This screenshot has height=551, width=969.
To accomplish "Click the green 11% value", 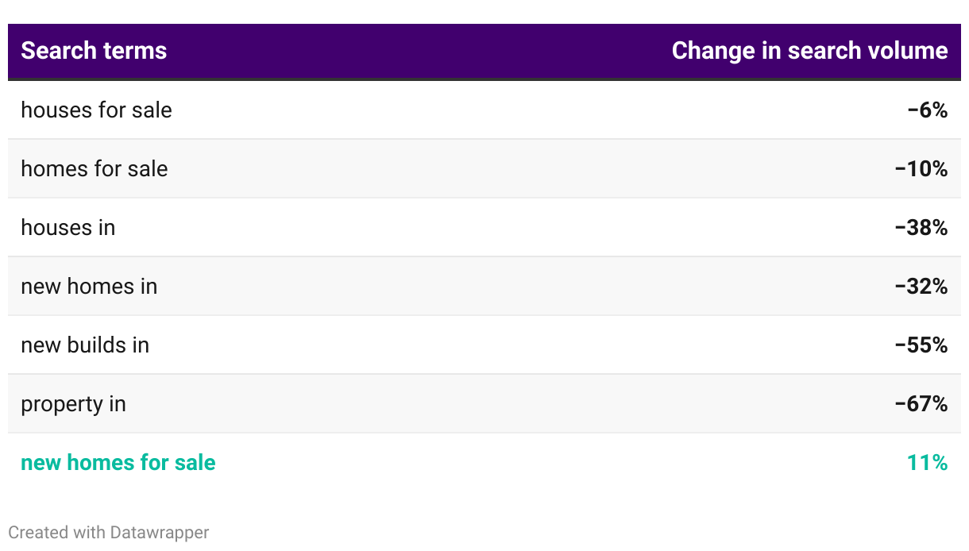I will pos(927,462).
